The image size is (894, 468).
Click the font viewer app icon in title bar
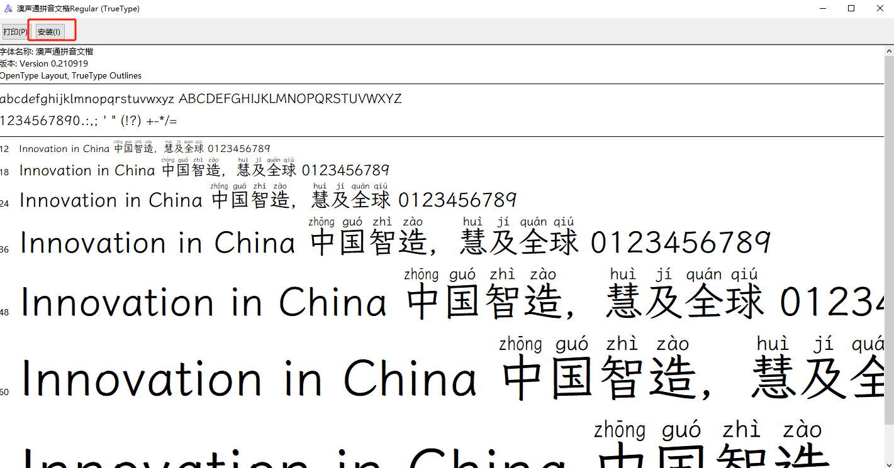[8, 9]
